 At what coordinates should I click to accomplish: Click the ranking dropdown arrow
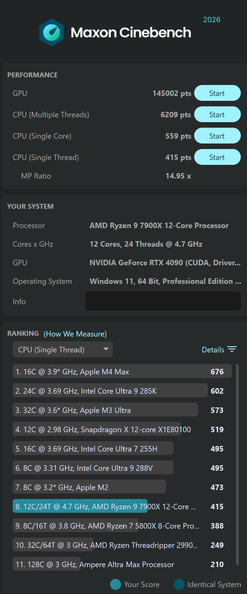pyautogui.click(x=106, y=349)
